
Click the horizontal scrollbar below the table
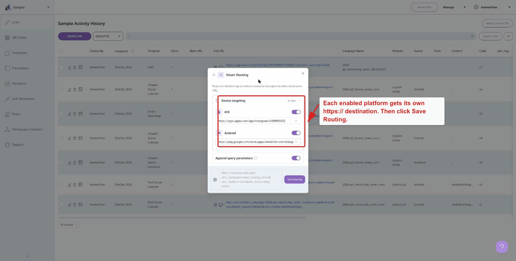tap(182, 218)
